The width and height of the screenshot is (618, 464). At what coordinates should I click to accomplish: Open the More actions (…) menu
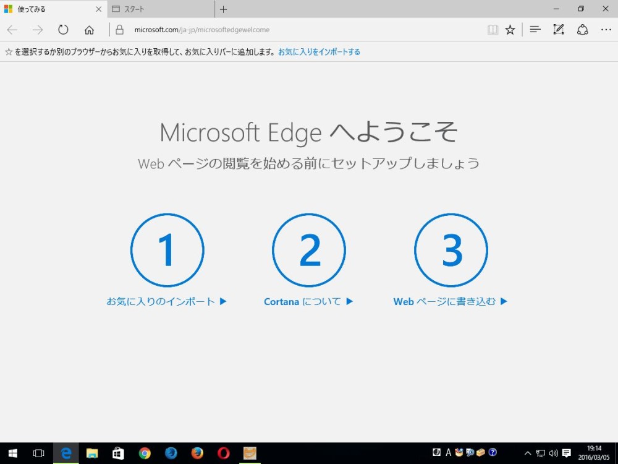click(x=605, y=30)
